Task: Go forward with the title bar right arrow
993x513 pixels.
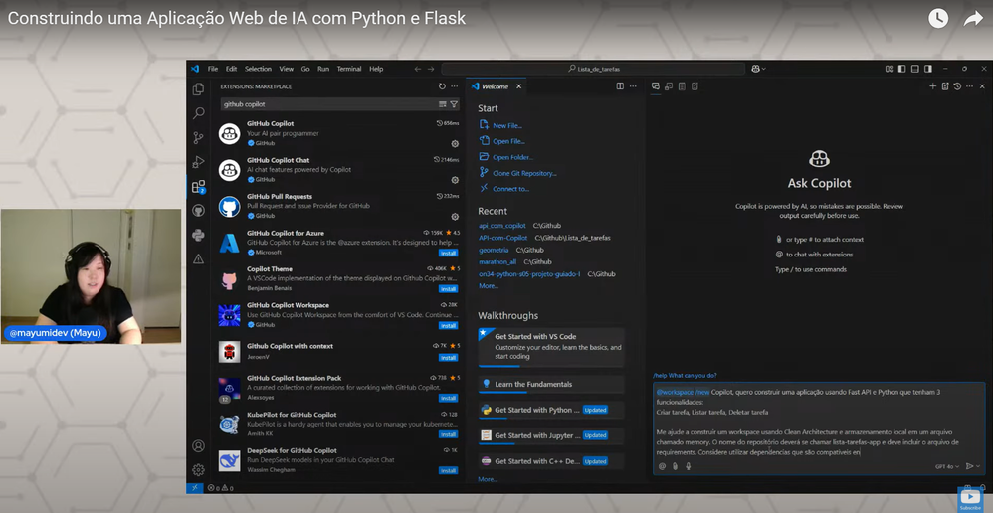Action: coord(431,69)
